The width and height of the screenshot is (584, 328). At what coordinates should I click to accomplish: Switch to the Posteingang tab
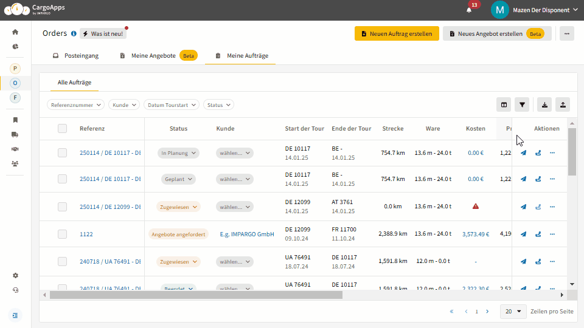point(75,55)
